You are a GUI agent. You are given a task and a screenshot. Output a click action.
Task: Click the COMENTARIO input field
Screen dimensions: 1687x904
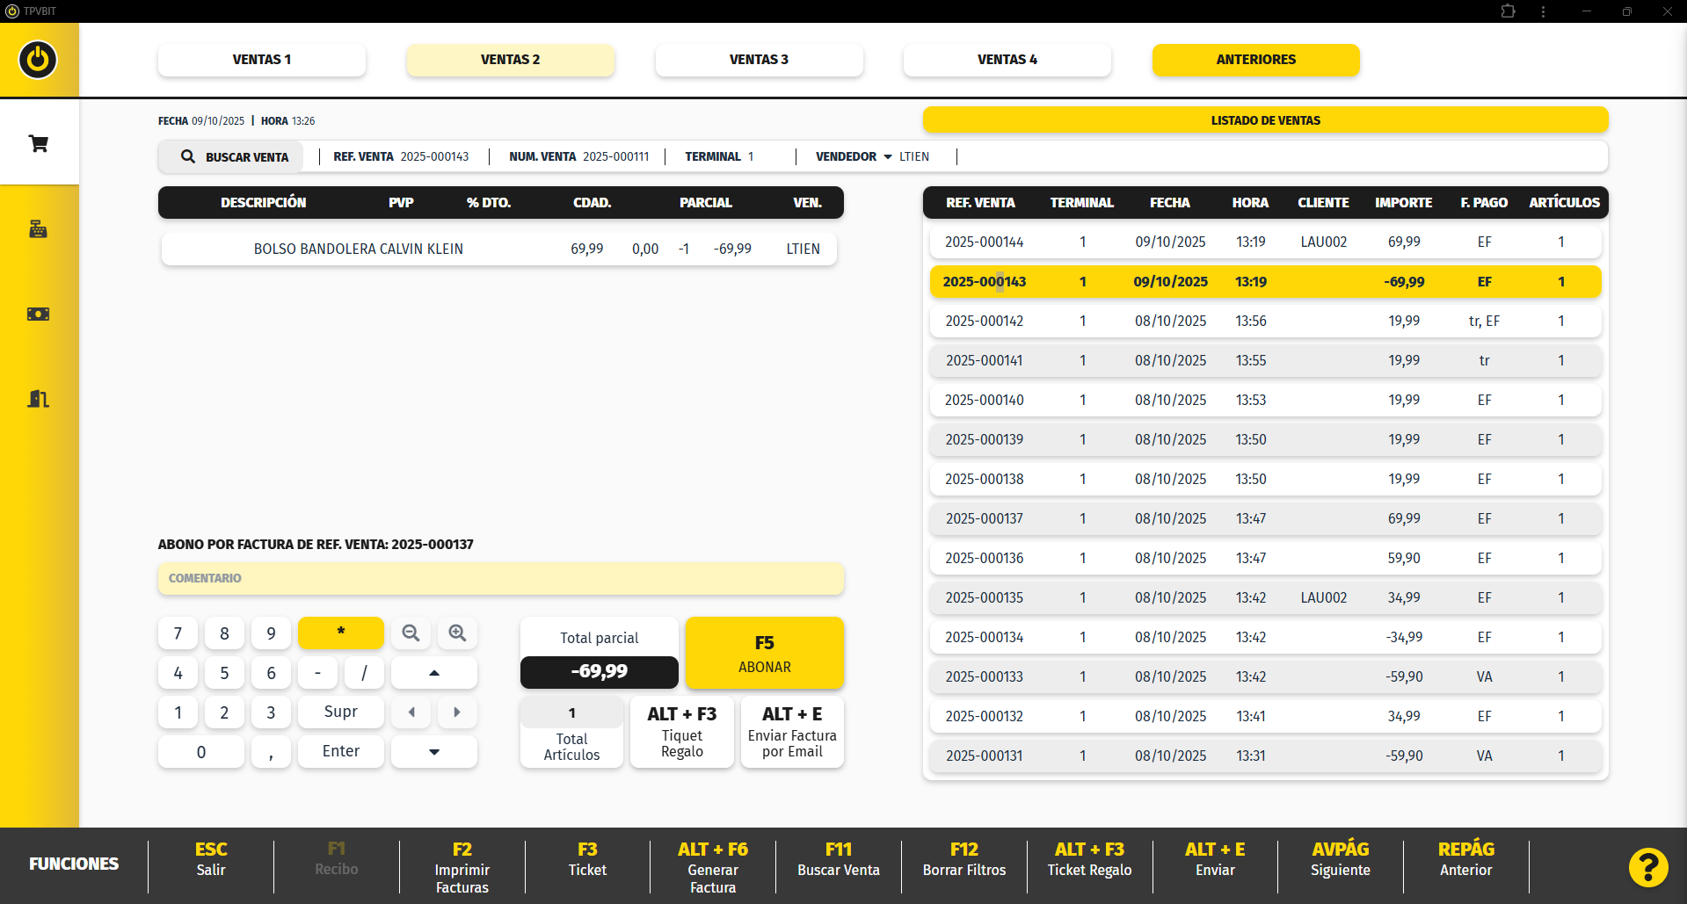tap(501, 578)
